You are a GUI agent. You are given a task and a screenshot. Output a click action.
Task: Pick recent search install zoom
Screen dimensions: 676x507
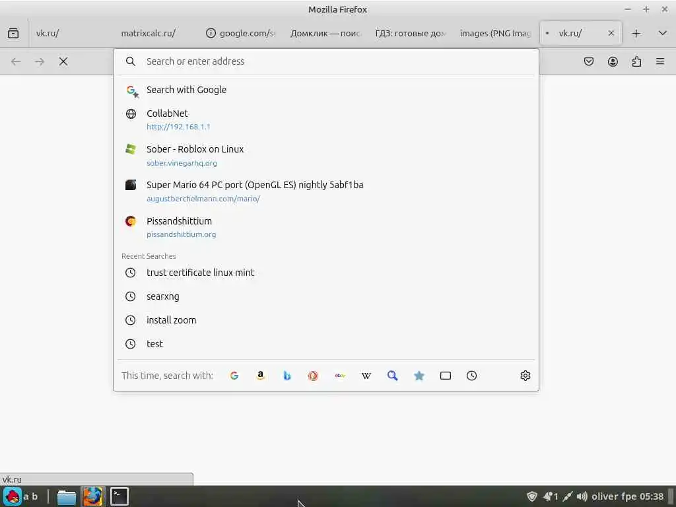(x=326, y=320)
